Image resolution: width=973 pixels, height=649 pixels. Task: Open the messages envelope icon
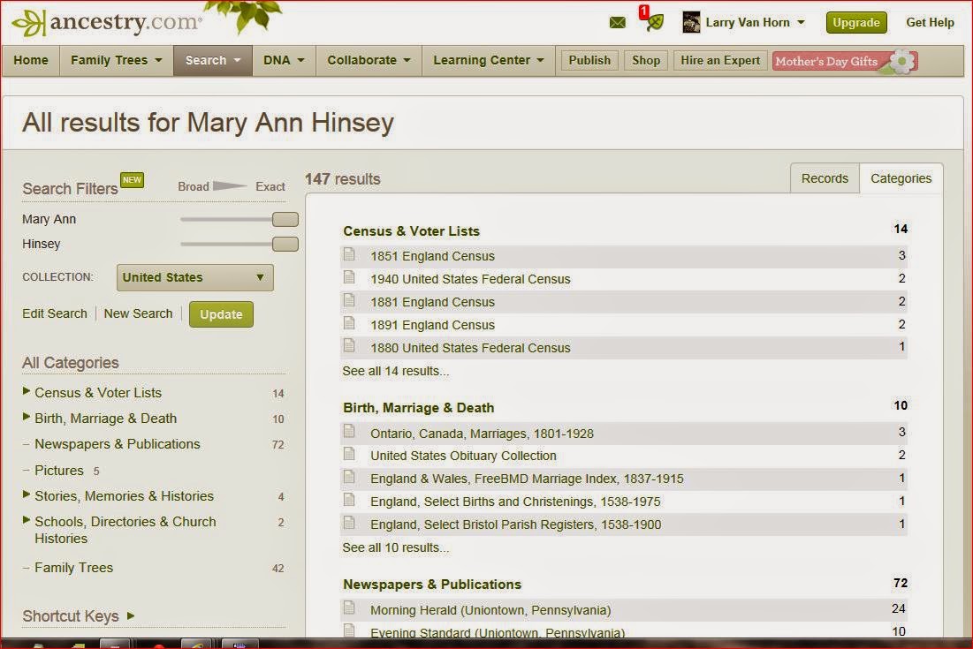tap(617, 21)
